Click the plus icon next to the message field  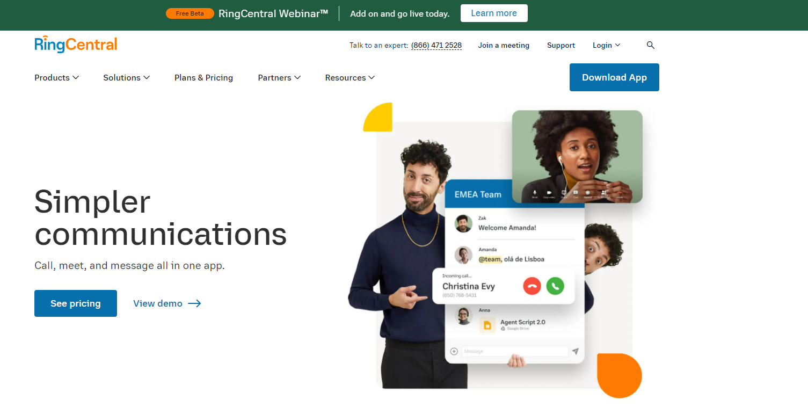click(454, 351)
